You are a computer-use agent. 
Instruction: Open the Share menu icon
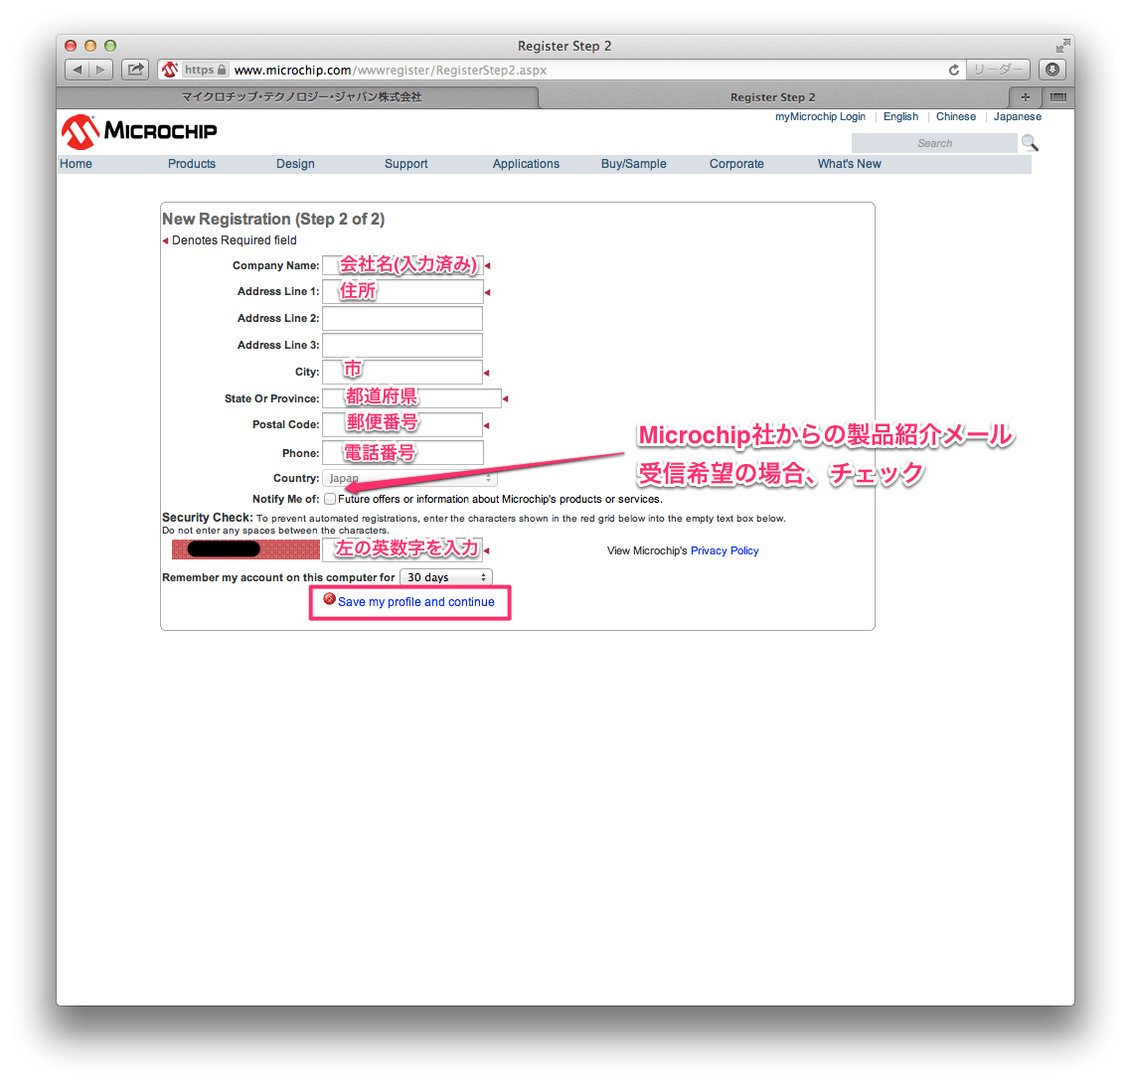(x=135, y=70)
